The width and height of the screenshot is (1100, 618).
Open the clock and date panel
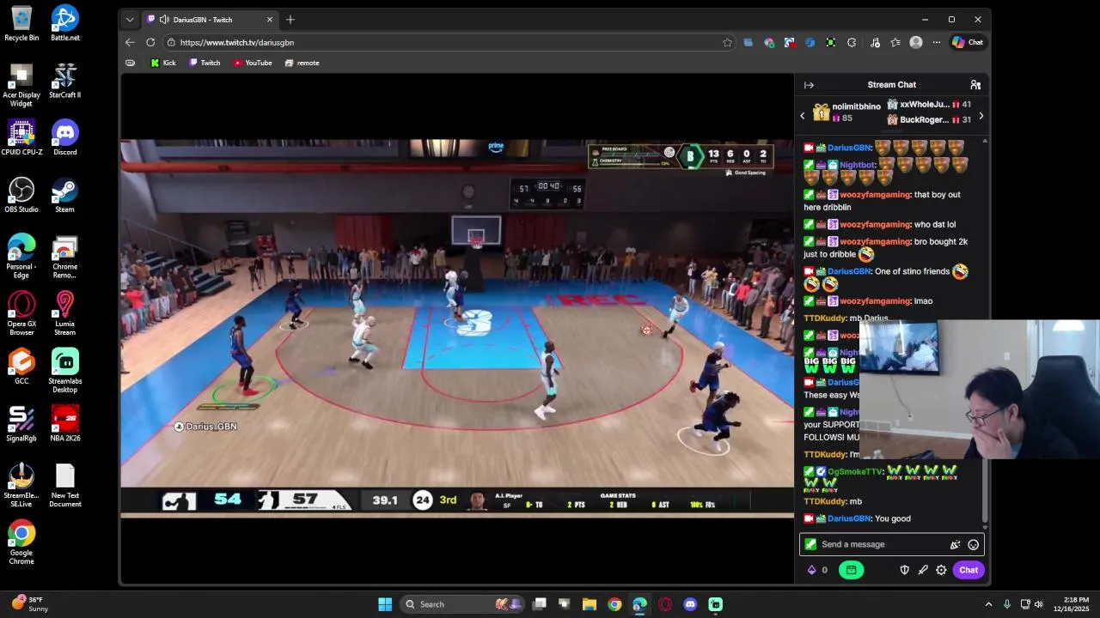pyautogui.click(x=1071, y=604)
